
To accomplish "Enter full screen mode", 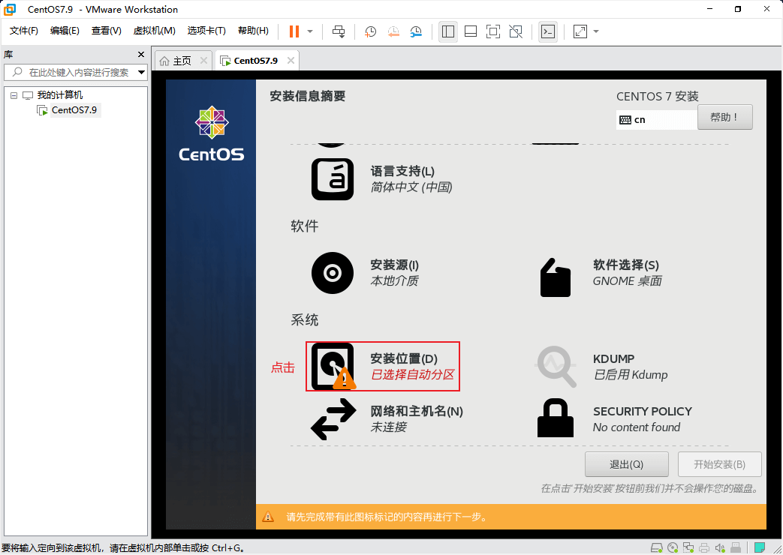I will pyautogui.click(x=493, y=31).
